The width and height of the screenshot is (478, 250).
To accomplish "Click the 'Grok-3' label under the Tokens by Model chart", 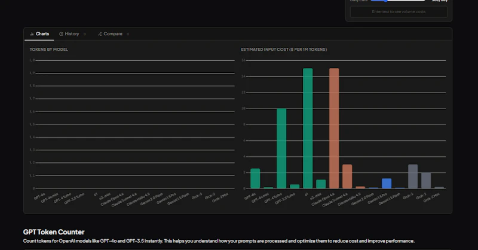I will 197,196.
